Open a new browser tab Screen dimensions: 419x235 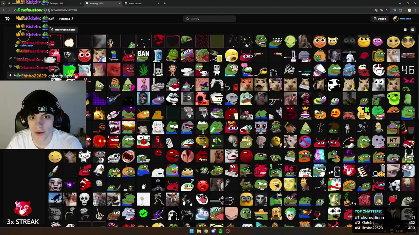pyautogui.click(x=164, y=3)
